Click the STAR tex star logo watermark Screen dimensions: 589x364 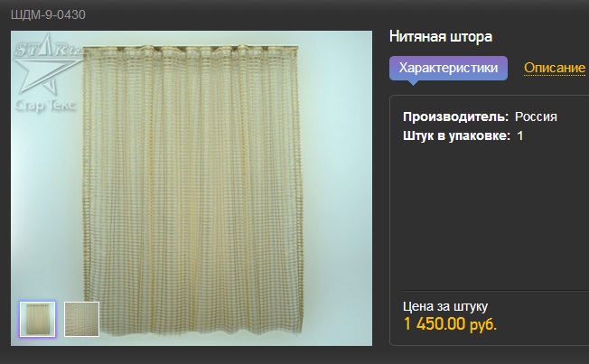47,64
